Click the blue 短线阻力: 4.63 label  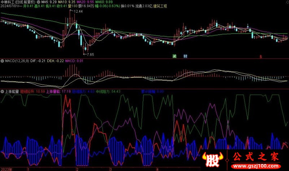click(83, 91)
